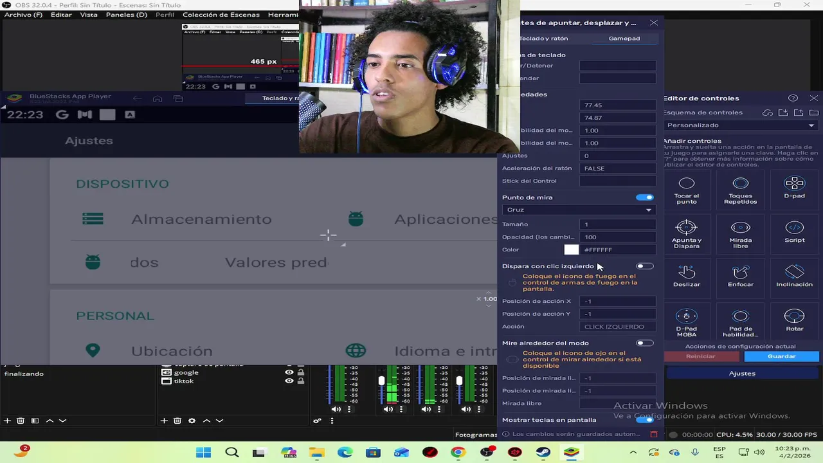Open the Vista menu in OBS

click(89, 15)
